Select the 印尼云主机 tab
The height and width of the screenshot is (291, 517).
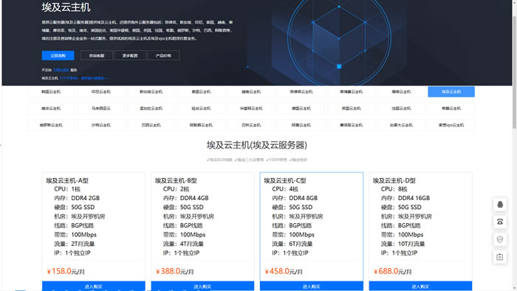[x=101, y=92]
